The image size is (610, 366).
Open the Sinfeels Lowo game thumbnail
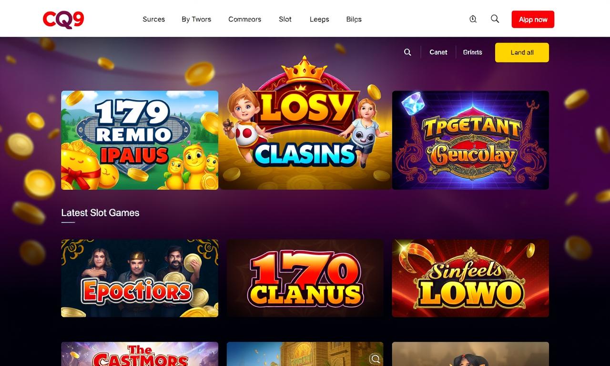[x=470, y=278]
